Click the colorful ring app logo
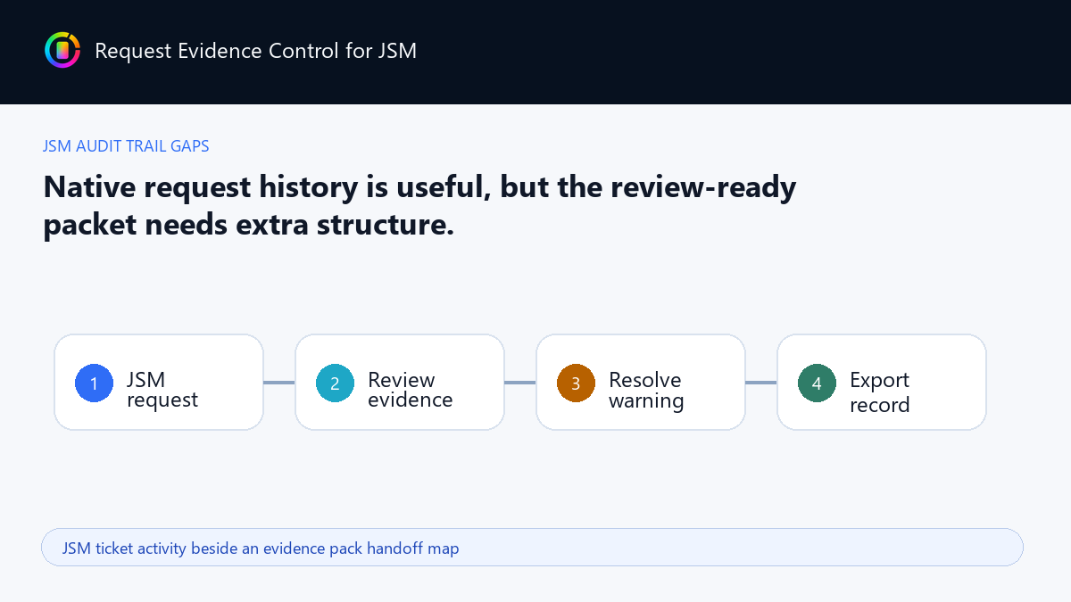Viewport: 1071px width, 602px height. 62,50
